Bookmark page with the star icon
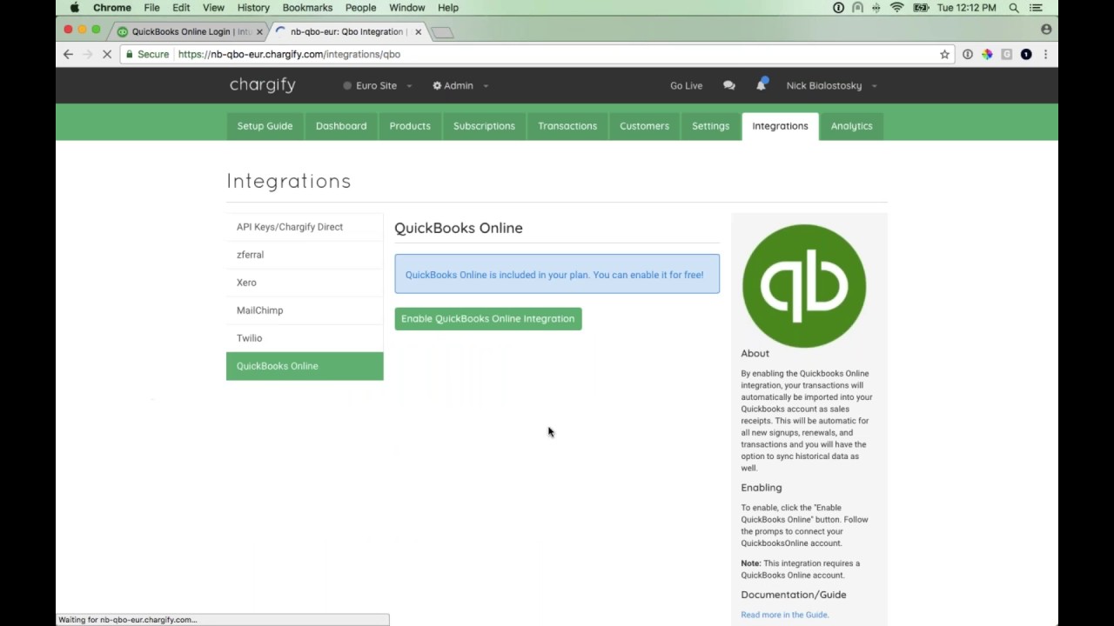Screen dimensions: 1114x626 944,54
